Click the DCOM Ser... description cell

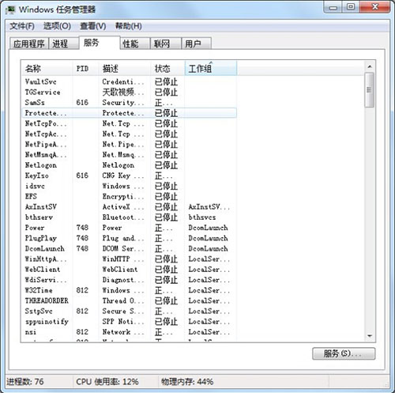coord(123,249)
